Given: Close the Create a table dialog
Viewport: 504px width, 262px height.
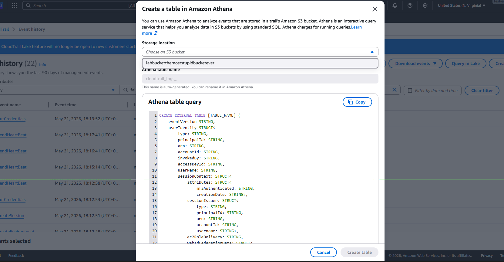Looking at the screenshot, I should (x=375, y=9).
